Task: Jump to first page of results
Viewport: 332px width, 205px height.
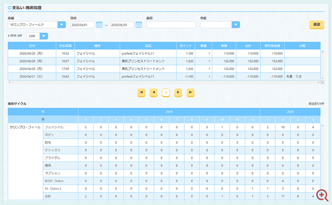Action: (x=141, y=93)
